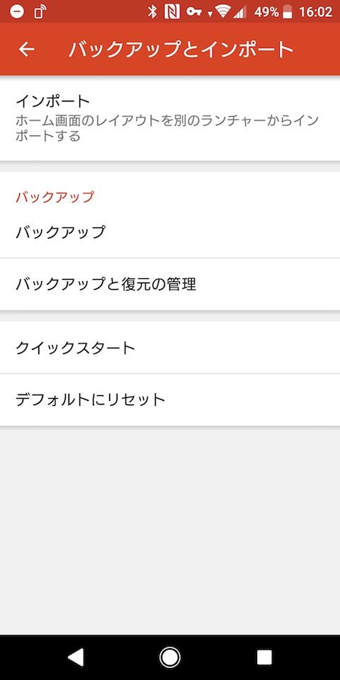The height and width of the screenshot is (680, 340).
Task: Tap the バックアップとインポート header title
Action: [181, 50]
